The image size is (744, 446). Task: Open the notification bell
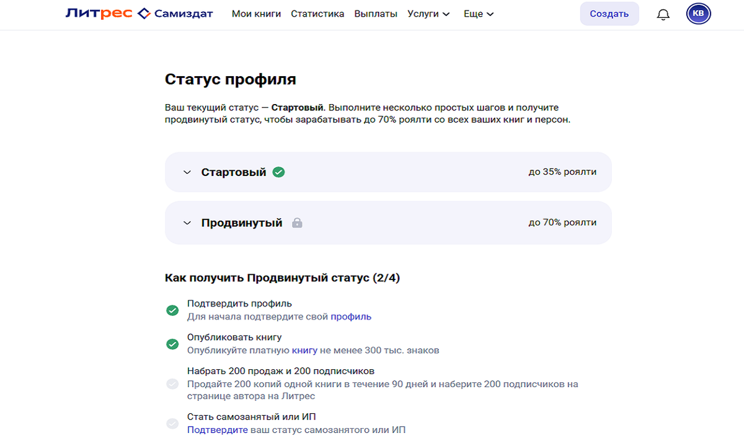[x=663, y=14]
